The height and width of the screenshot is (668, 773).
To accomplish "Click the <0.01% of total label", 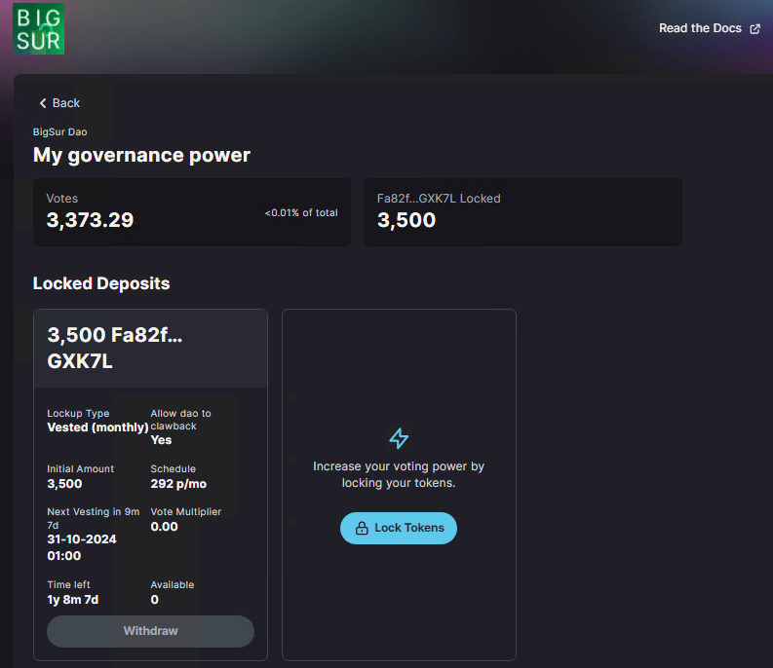I will tap(301, 212).
